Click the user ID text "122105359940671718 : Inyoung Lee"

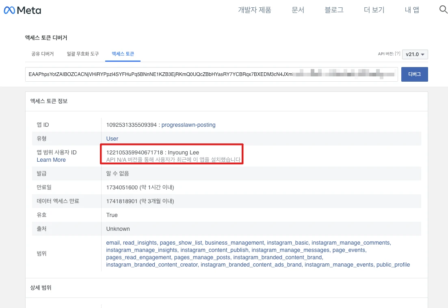point(153,152)
